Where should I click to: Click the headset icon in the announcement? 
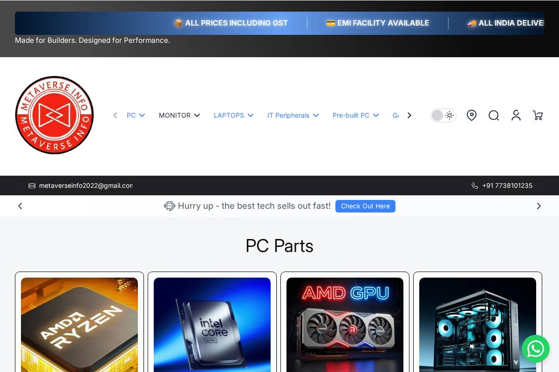pyautogui.click(x=170, y=206)
